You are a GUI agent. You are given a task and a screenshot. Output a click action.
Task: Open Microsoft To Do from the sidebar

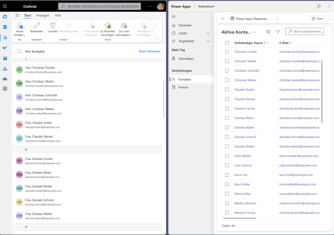5,48
